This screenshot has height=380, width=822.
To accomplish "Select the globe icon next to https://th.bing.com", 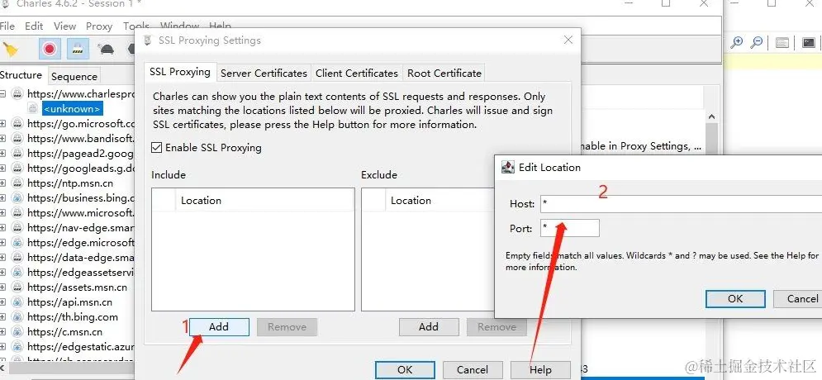I will pyautogui.click(x=17, y=317).
